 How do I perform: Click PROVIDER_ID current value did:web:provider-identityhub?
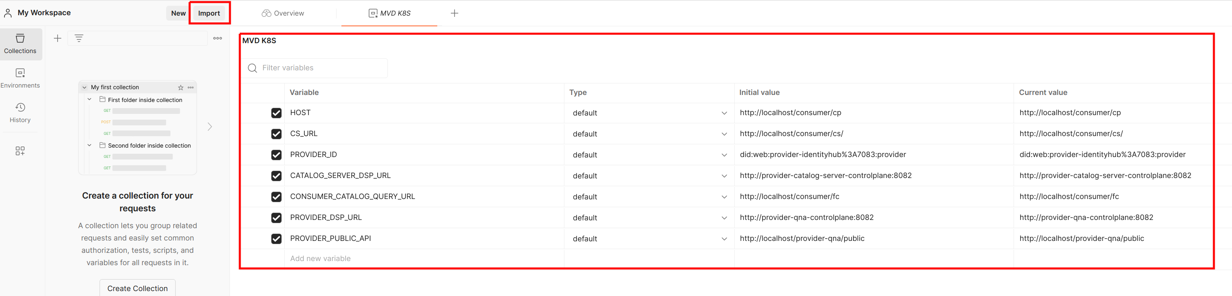point(1102,155)
